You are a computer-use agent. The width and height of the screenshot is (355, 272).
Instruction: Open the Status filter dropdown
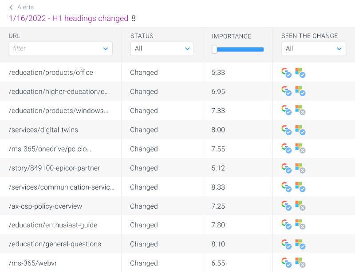(x=162, y=49)
